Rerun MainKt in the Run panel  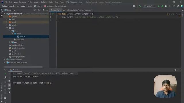click(x=5, y=74)
